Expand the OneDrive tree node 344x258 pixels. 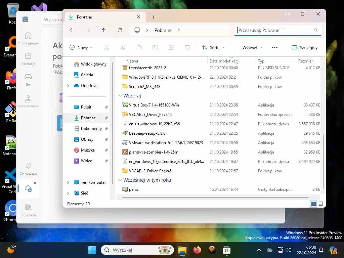point(68,86)
